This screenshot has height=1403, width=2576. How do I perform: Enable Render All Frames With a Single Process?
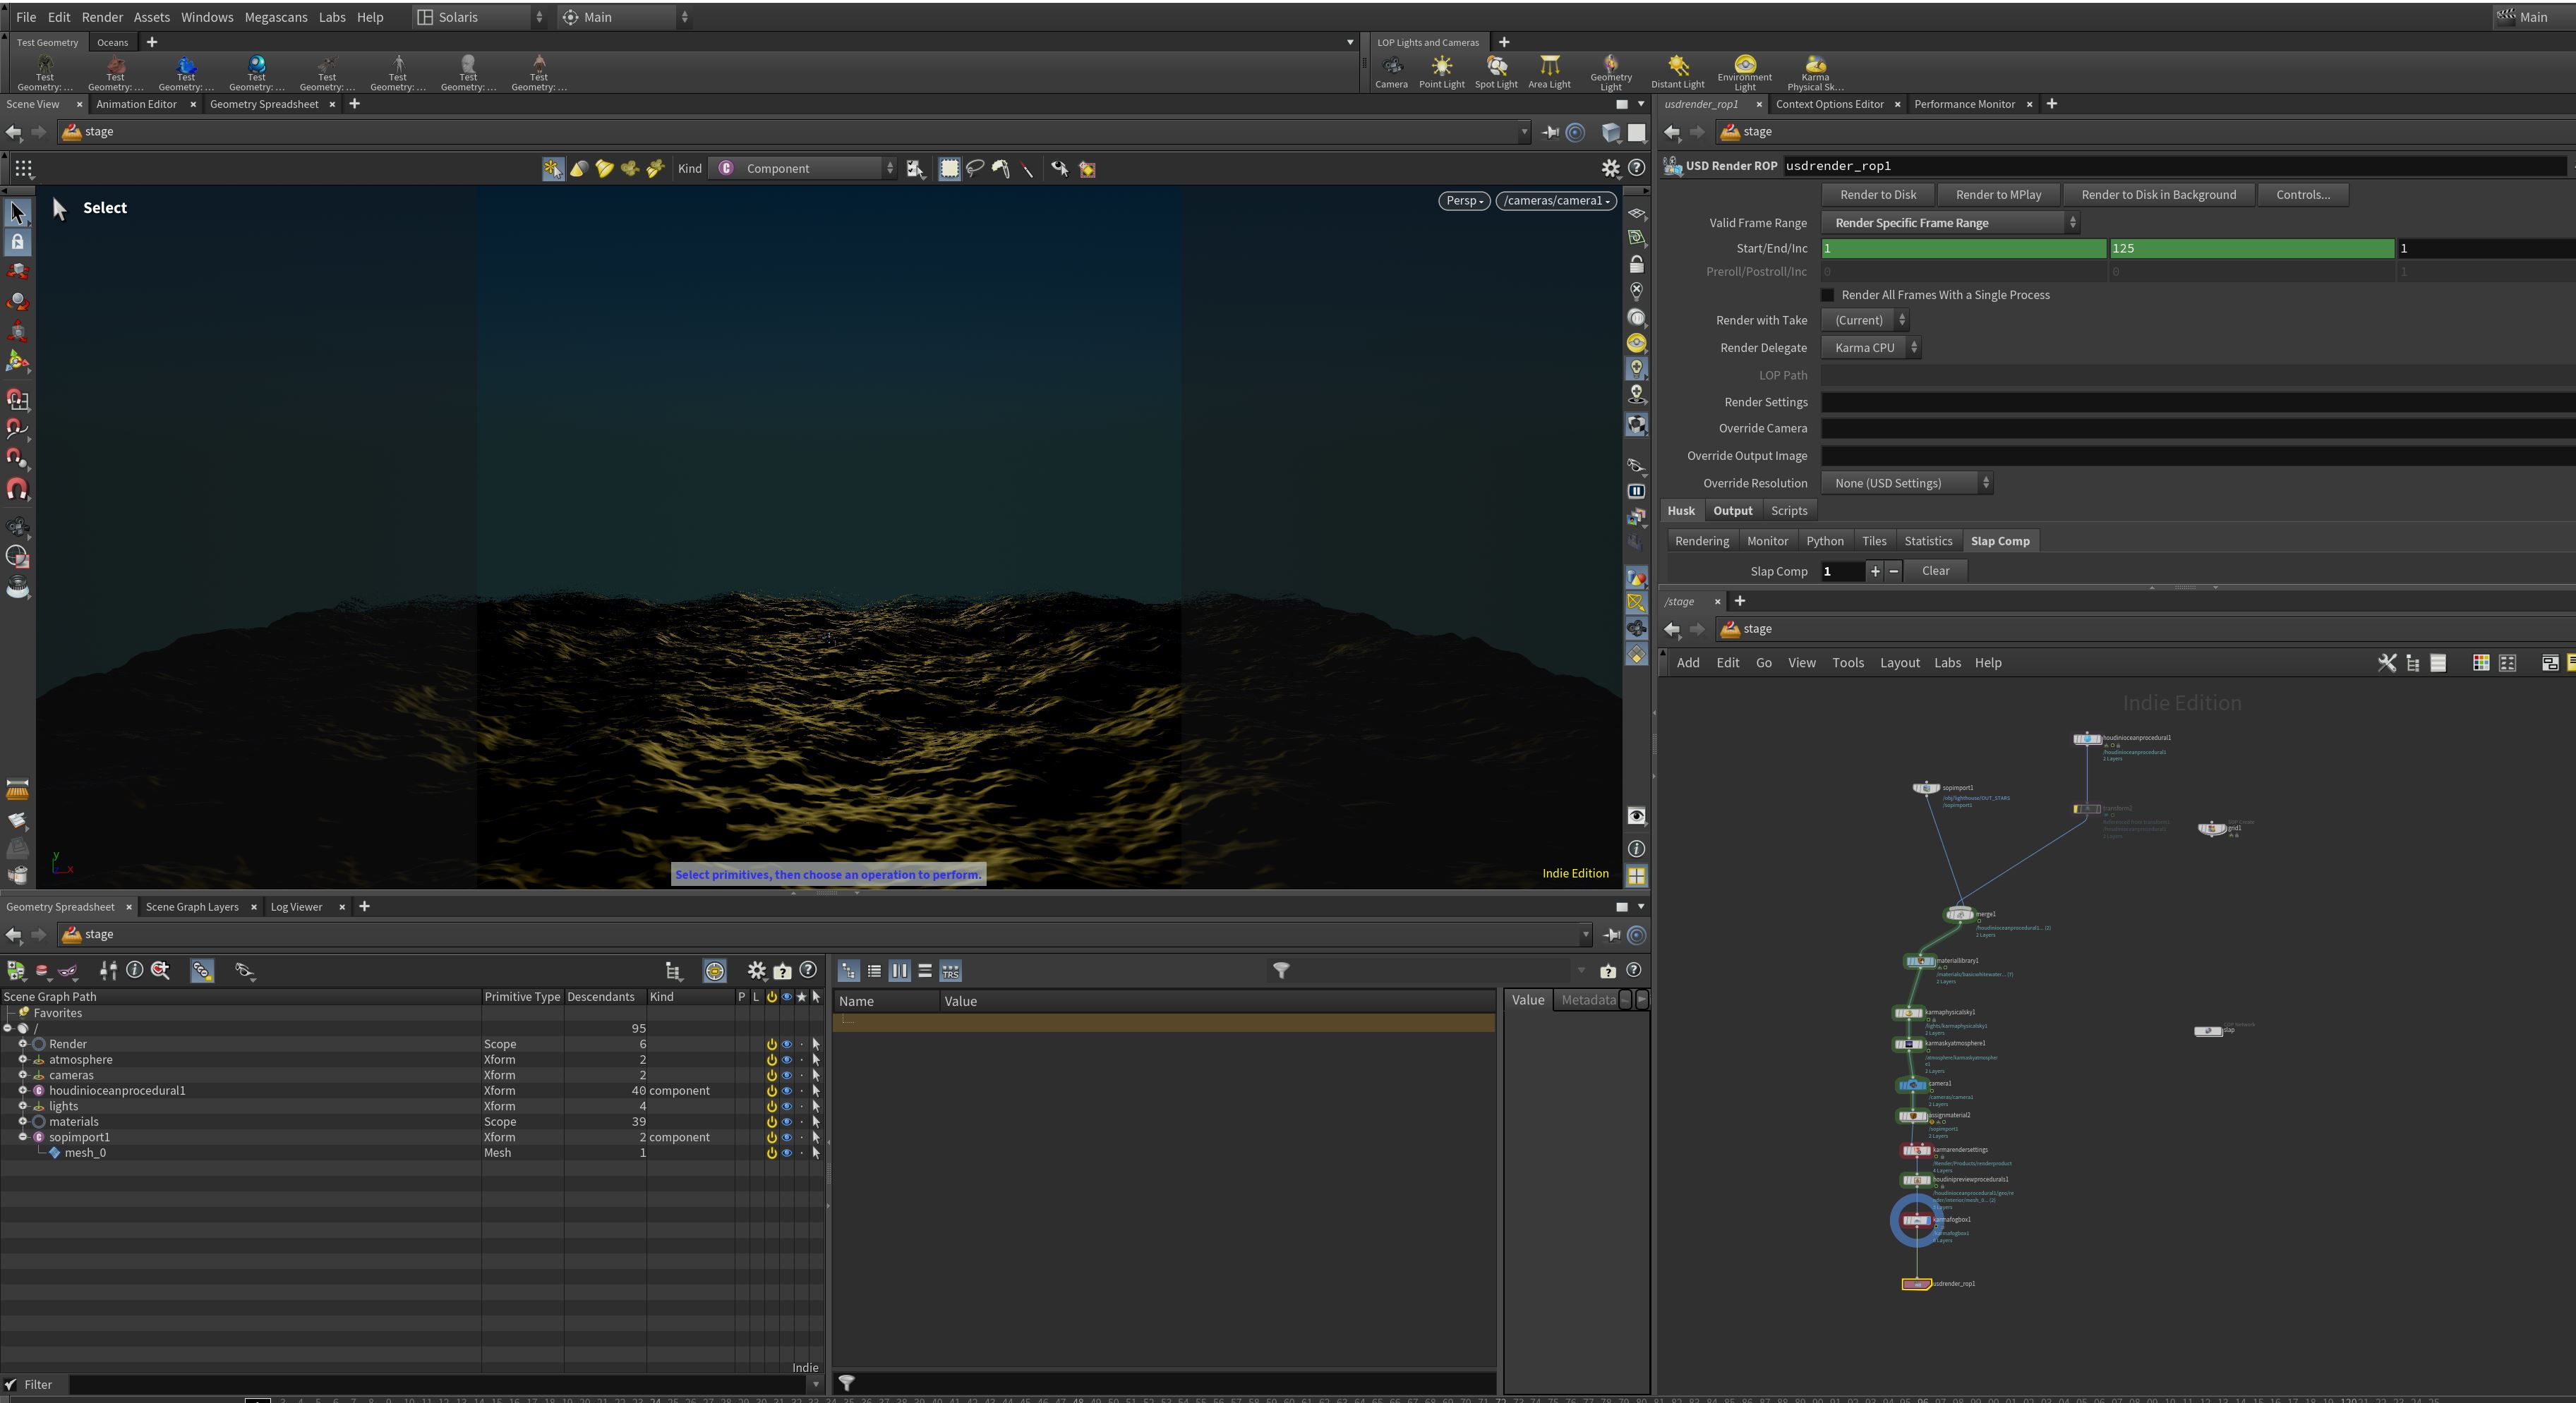point(1828,295)
